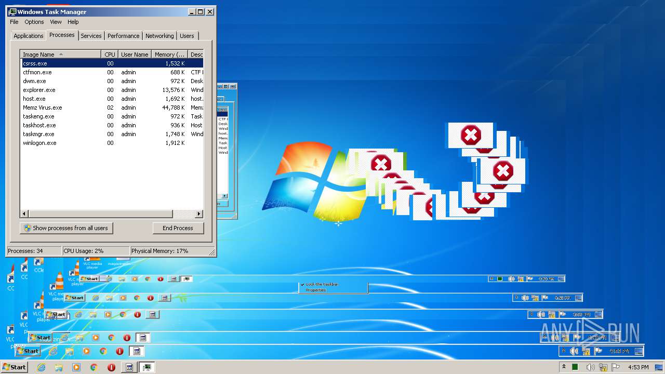Click the CPU Usage: 2% status entry
Image resolution: width=665 pixels, height=374 pixels.
(96, 251)
